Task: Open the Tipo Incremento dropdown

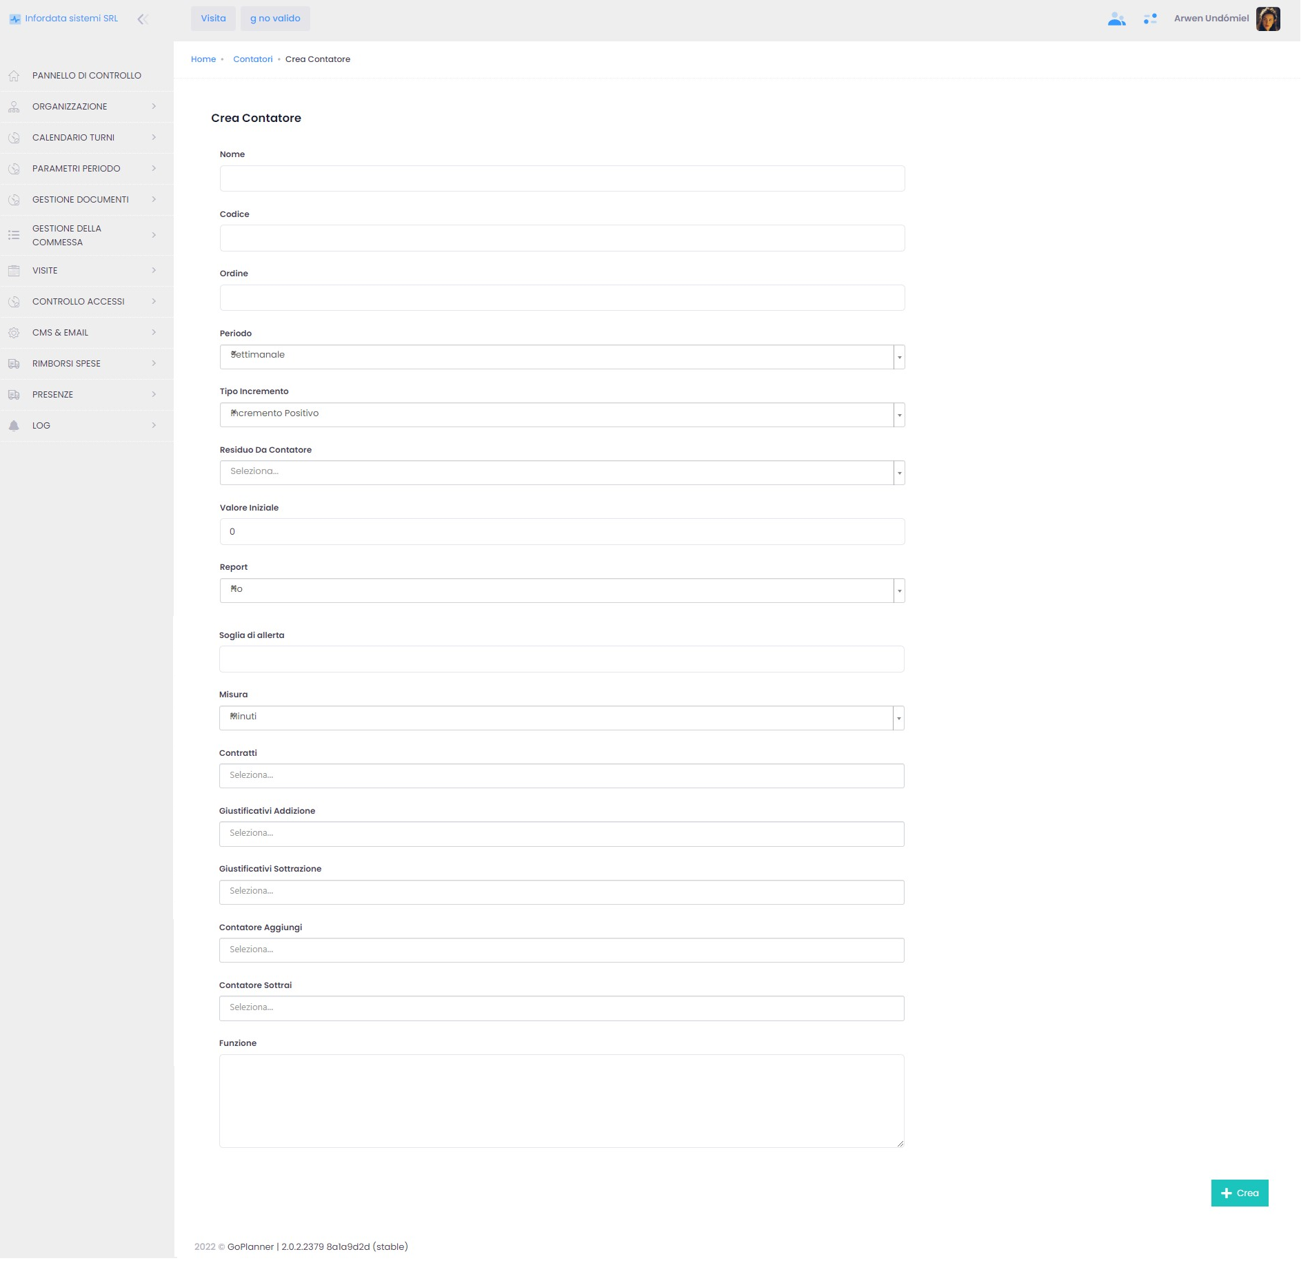Action: (x=898, y=415)
